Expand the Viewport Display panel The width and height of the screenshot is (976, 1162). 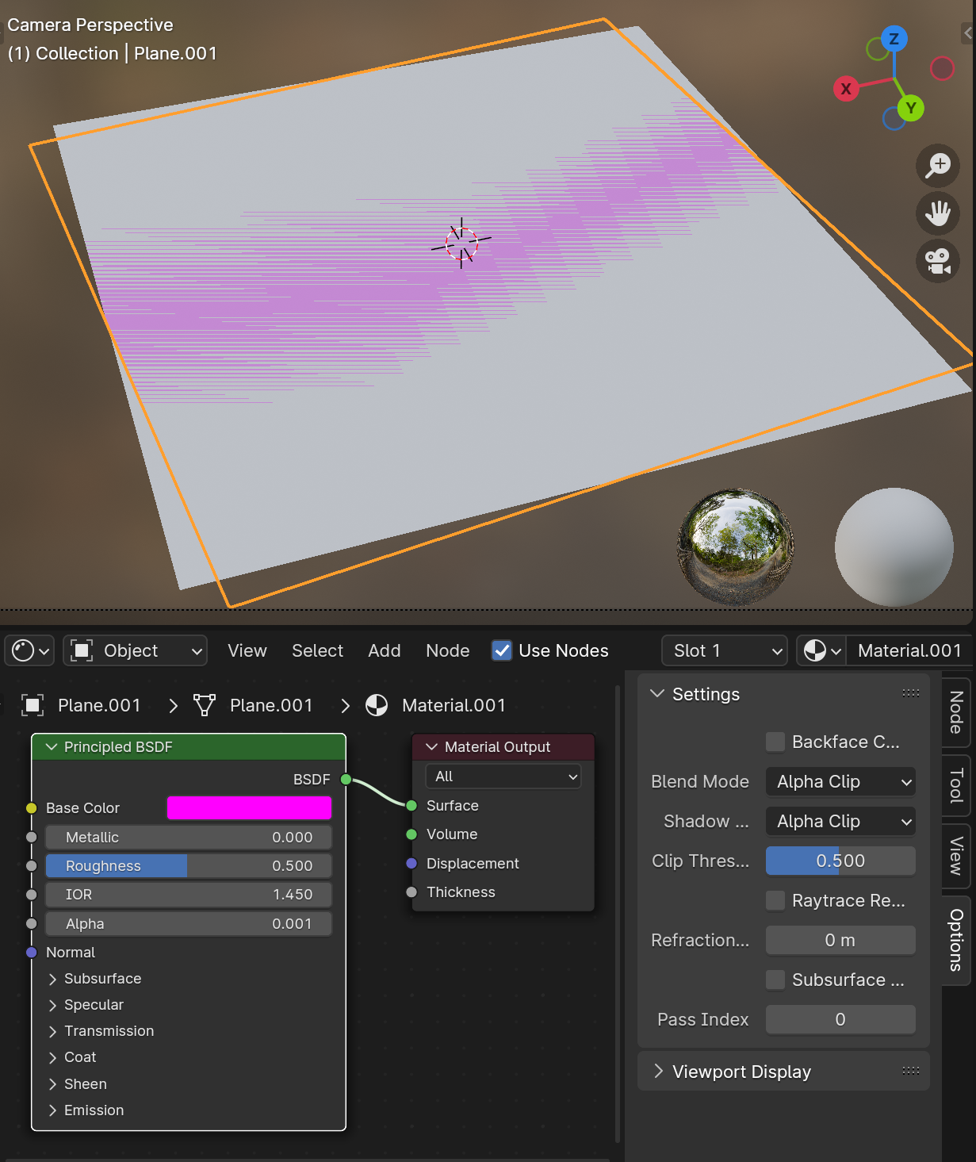(741, 1072)
